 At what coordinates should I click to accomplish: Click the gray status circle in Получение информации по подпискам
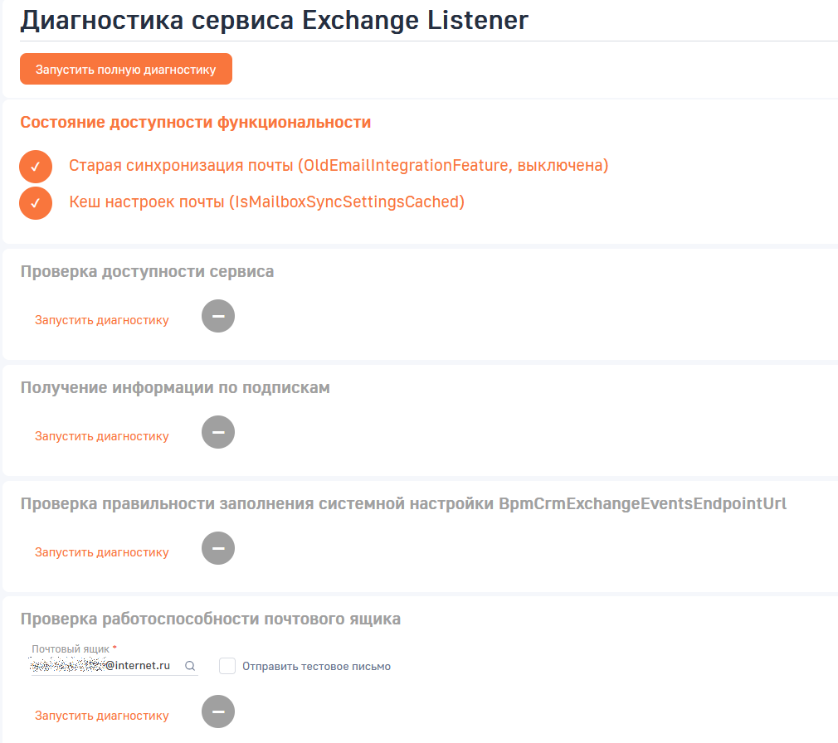pos(217,432)
